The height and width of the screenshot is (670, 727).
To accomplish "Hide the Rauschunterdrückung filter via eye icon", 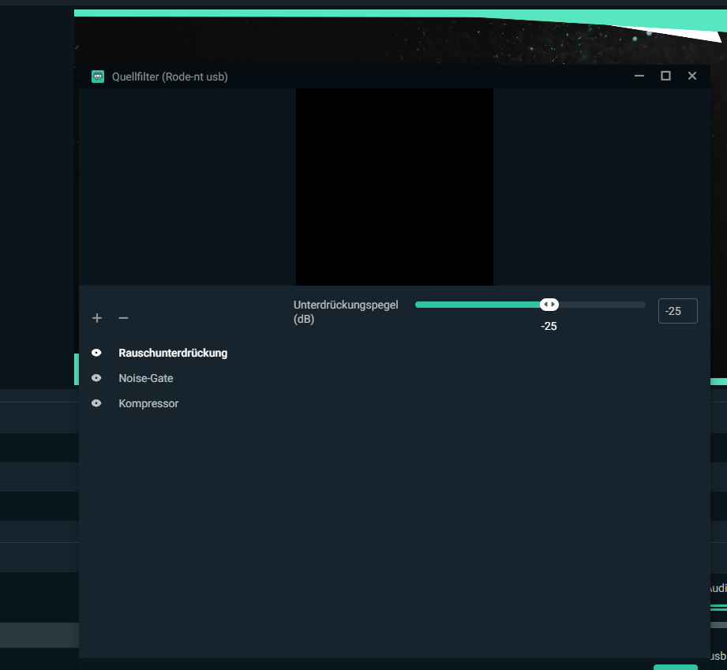I will click(x=96, y=353).
